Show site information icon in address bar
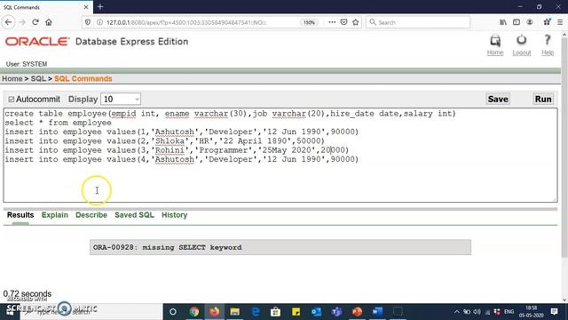This screenshot has height=320, width=568. tap(99, 22)
